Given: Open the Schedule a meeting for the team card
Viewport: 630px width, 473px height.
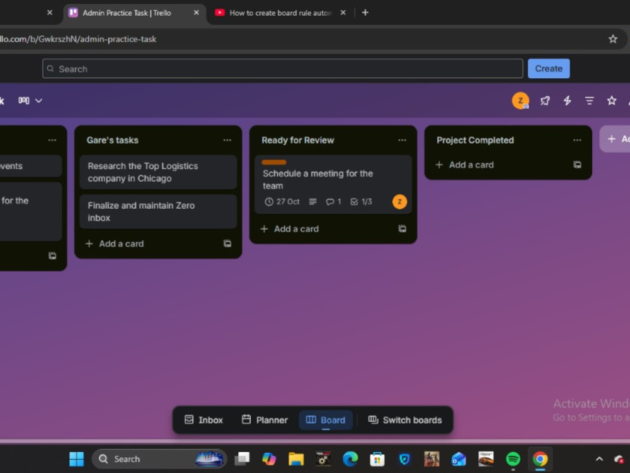Looking at the screenshot, I should click(333, 185).
